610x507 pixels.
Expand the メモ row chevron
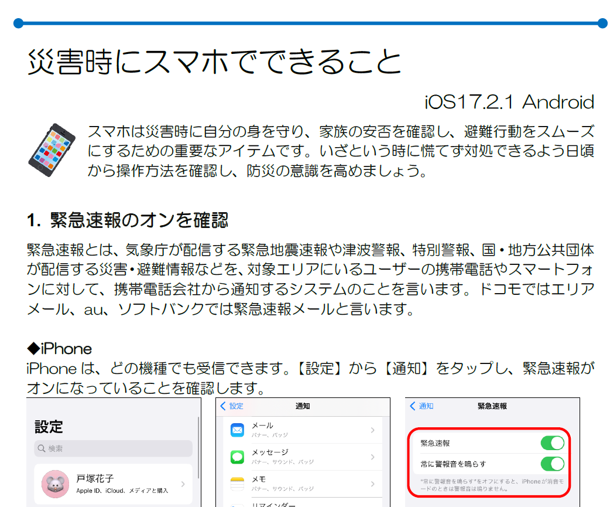coord(373,484)
